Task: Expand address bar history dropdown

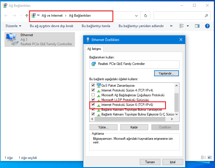Action: [136, 16]
